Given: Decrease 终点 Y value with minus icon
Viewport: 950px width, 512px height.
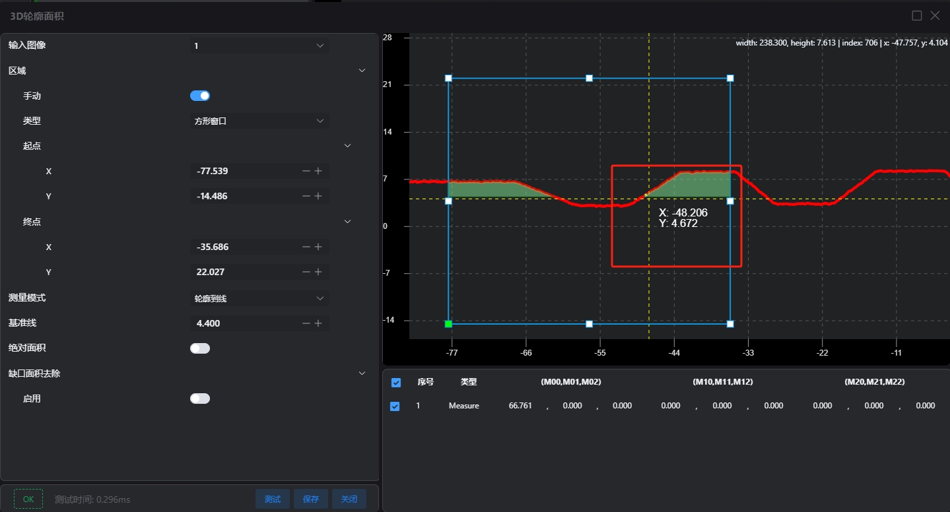Looking at the screenshot, I should (x=306, y=272).
